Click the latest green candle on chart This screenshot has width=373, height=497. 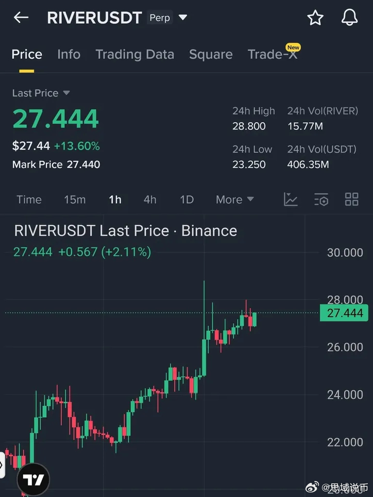pos(255,320)
